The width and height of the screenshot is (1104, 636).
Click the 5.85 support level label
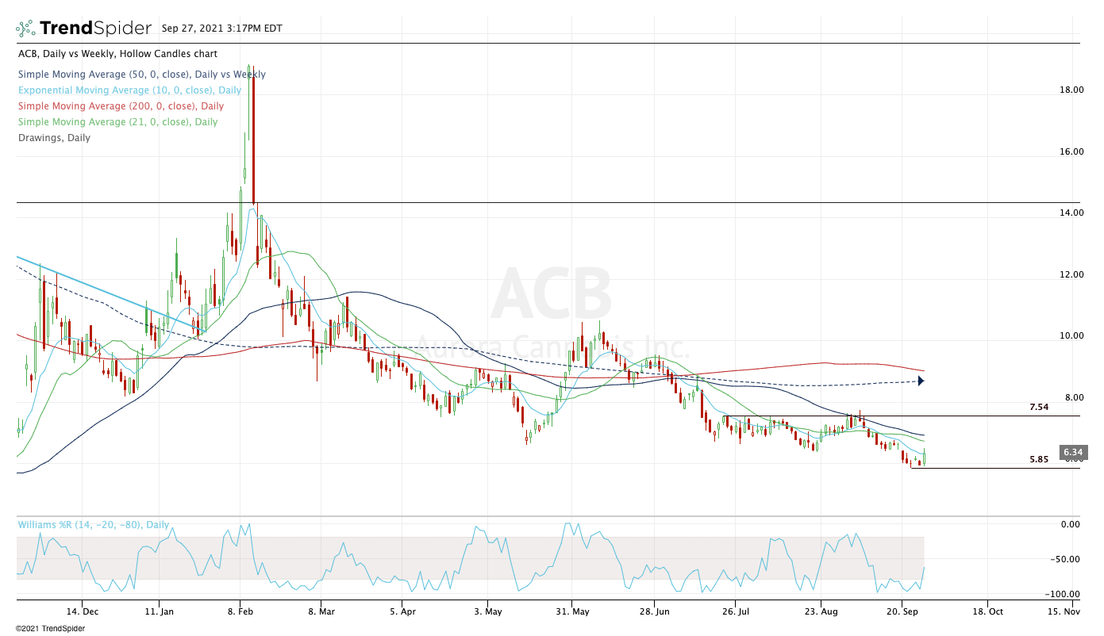point(1039,459)
